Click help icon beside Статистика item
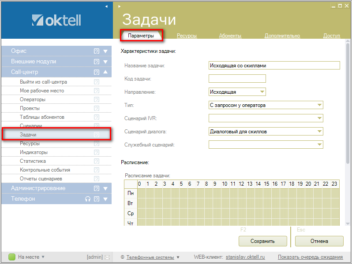The height and width of the screenshot is (264, 352). click(97, 161)
